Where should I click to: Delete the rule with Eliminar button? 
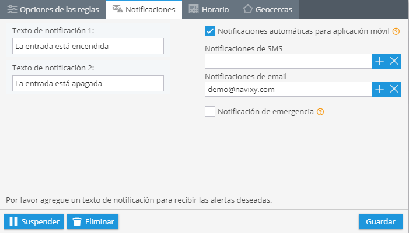tap(93, 221)
